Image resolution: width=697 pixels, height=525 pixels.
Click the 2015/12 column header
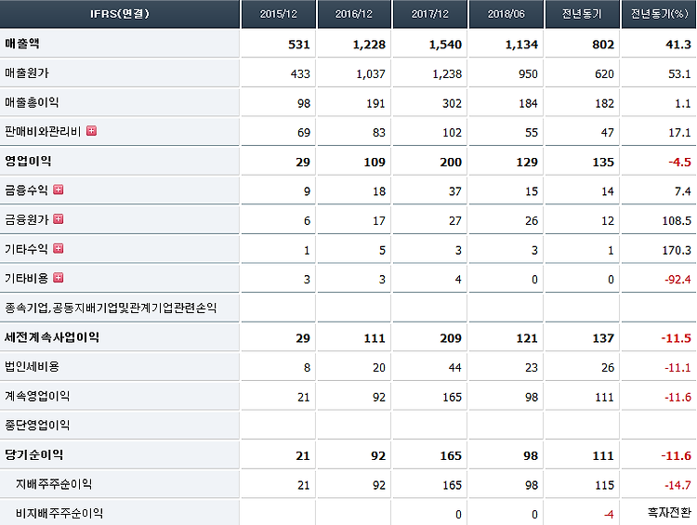tap(278, 14)
